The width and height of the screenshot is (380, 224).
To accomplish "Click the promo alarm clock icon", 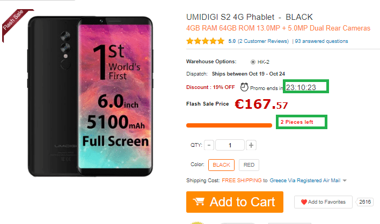I will coord(244,87).
